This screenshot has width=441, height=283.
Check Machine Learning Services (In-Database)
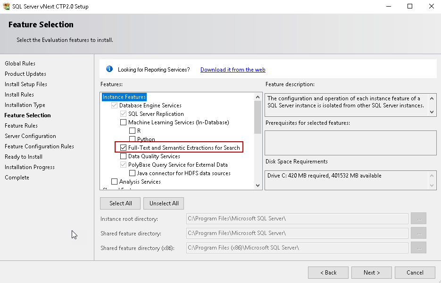click(124, 122)
